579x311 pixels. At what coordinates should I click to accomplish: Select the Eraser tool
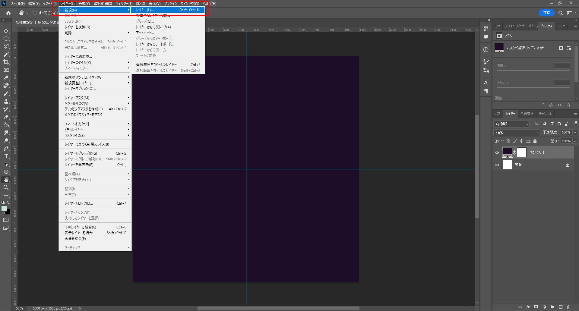click(x=6, y=117)
